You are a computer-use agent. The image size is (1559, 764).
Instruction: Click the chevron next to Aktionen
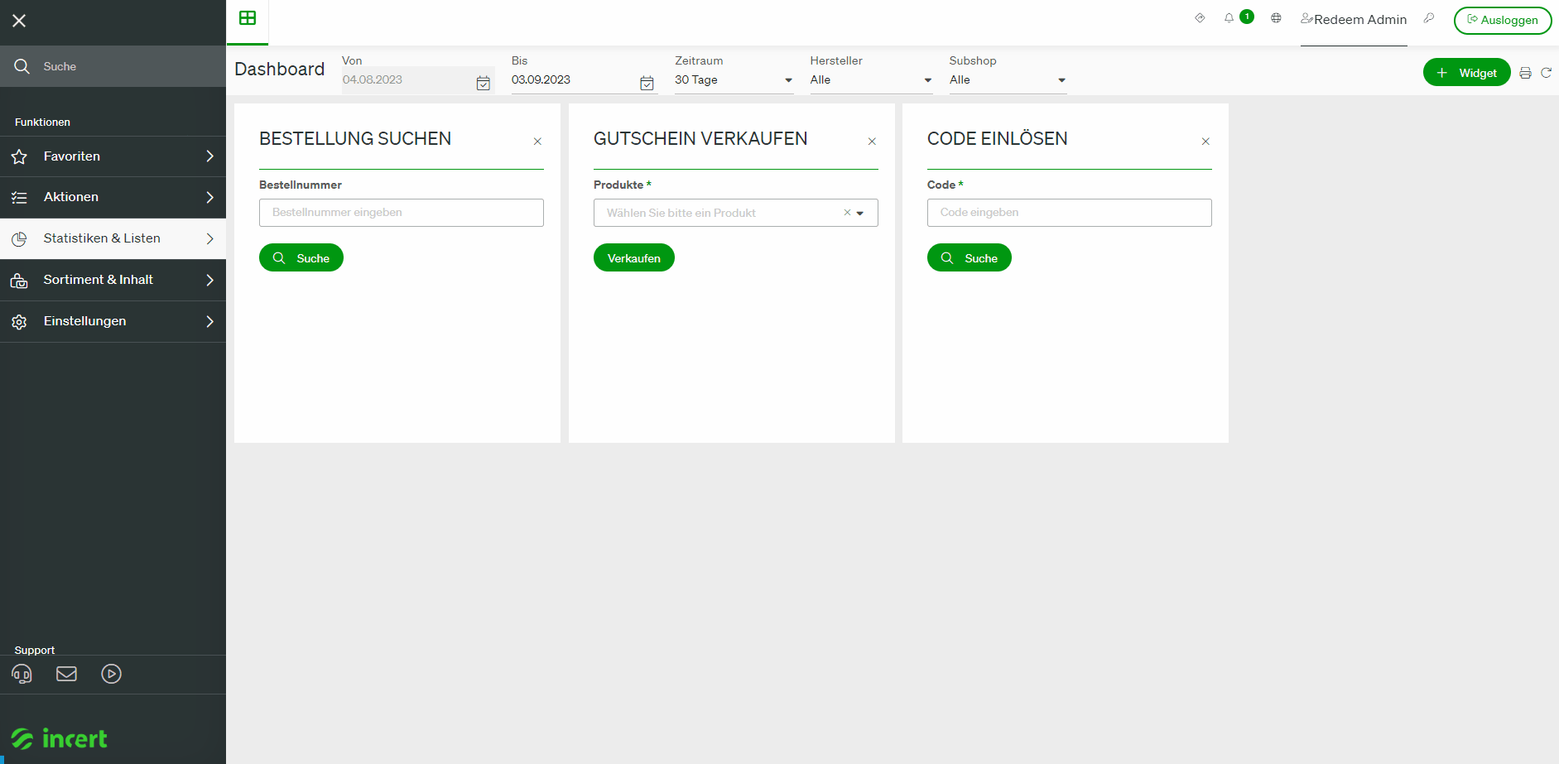click(x=209, y=197)
